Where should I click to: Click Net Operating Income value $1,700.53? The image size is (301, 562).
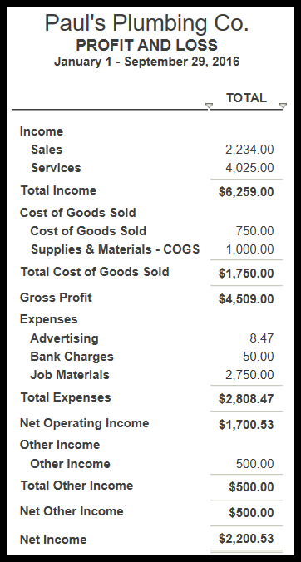(x=246, y=424)
